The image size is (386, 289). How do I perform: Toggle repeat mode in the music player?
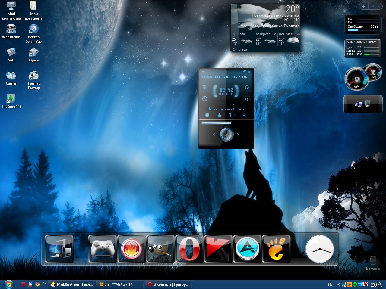point(247,87)
